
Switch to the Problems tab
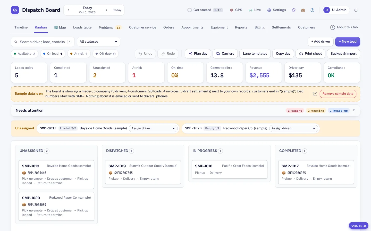pos(110,27)
